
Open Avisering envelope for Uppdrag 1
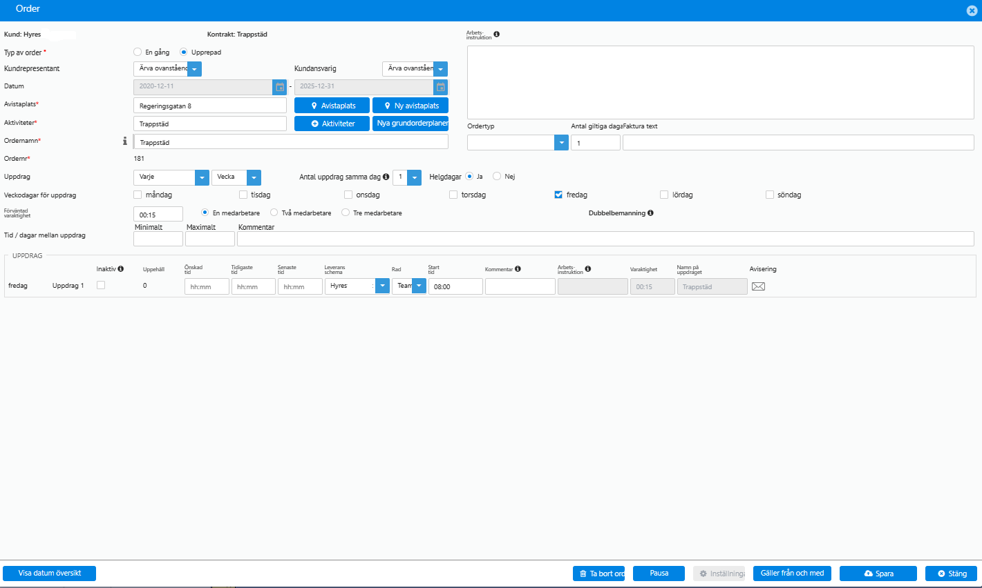tap(758, 286)
